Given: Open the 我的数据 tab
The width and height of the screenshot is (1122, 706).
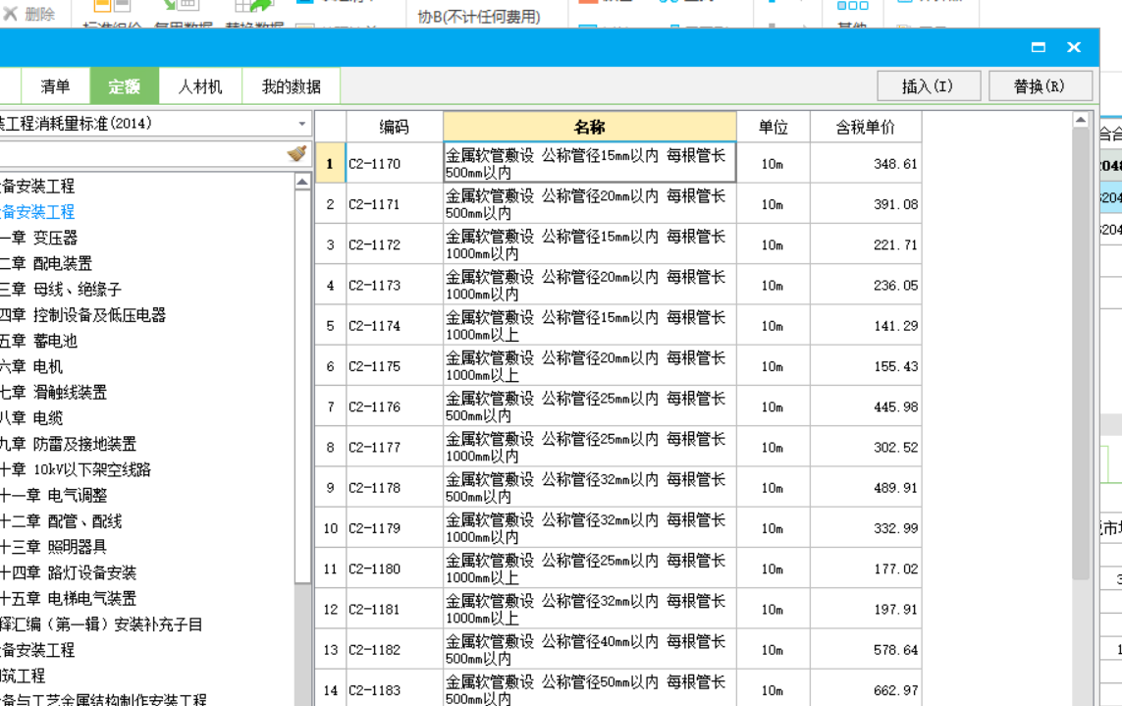Looking at the screenshot, I should click(290, 85).
